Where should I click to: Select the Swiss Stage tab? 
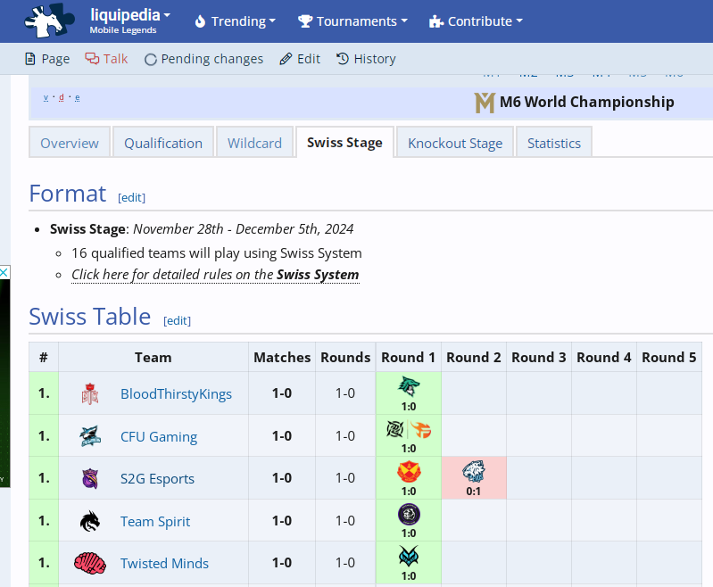344,143
